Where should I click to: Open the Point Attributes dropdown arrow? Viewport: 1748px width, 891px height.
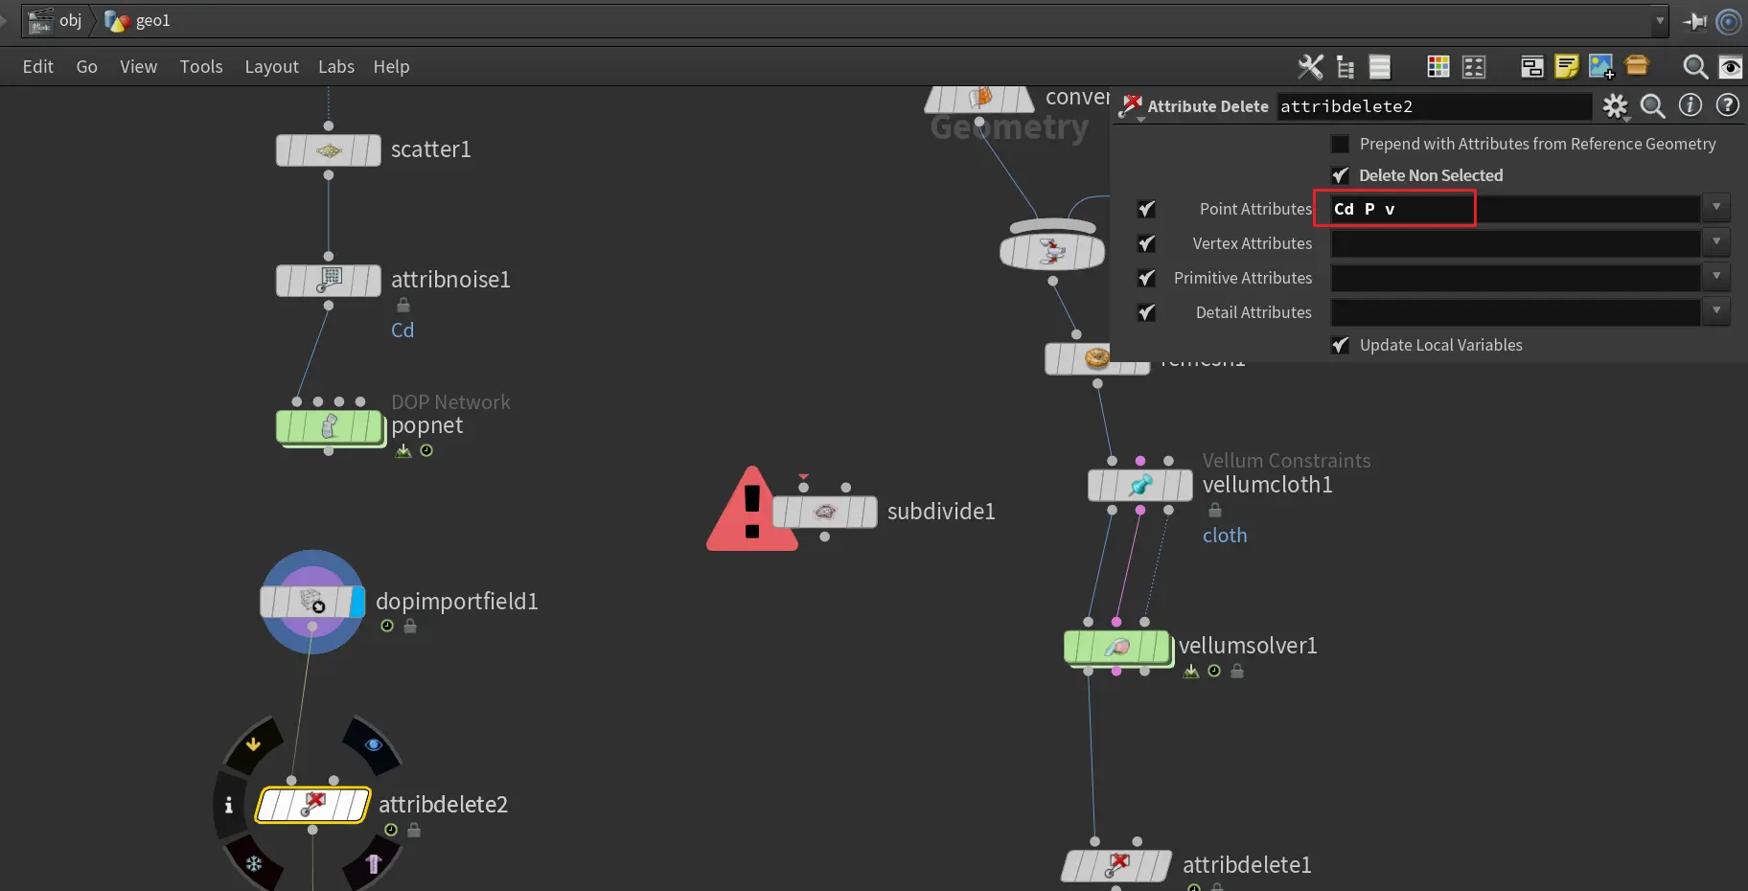[x=1716, y=208]
